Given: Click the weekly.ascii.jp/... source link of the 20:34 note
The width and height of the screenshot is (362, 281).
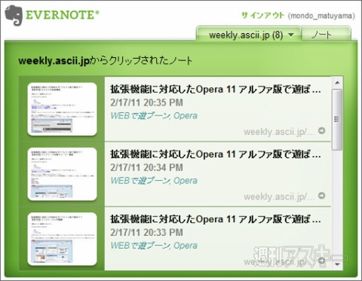Looking at the screenshot, I should click(279, 197).
